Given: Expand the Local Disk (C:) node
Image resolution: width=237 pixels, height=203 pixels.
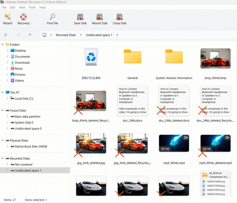Looking at the screenshot, I should coord(7,98).
